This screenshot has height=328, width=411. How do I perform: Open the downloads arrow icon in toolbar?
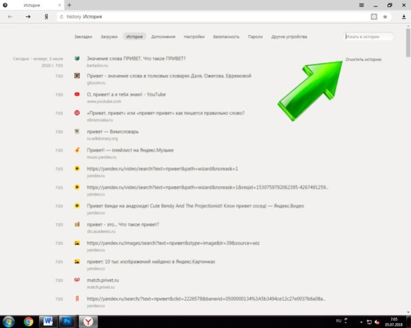404,17
